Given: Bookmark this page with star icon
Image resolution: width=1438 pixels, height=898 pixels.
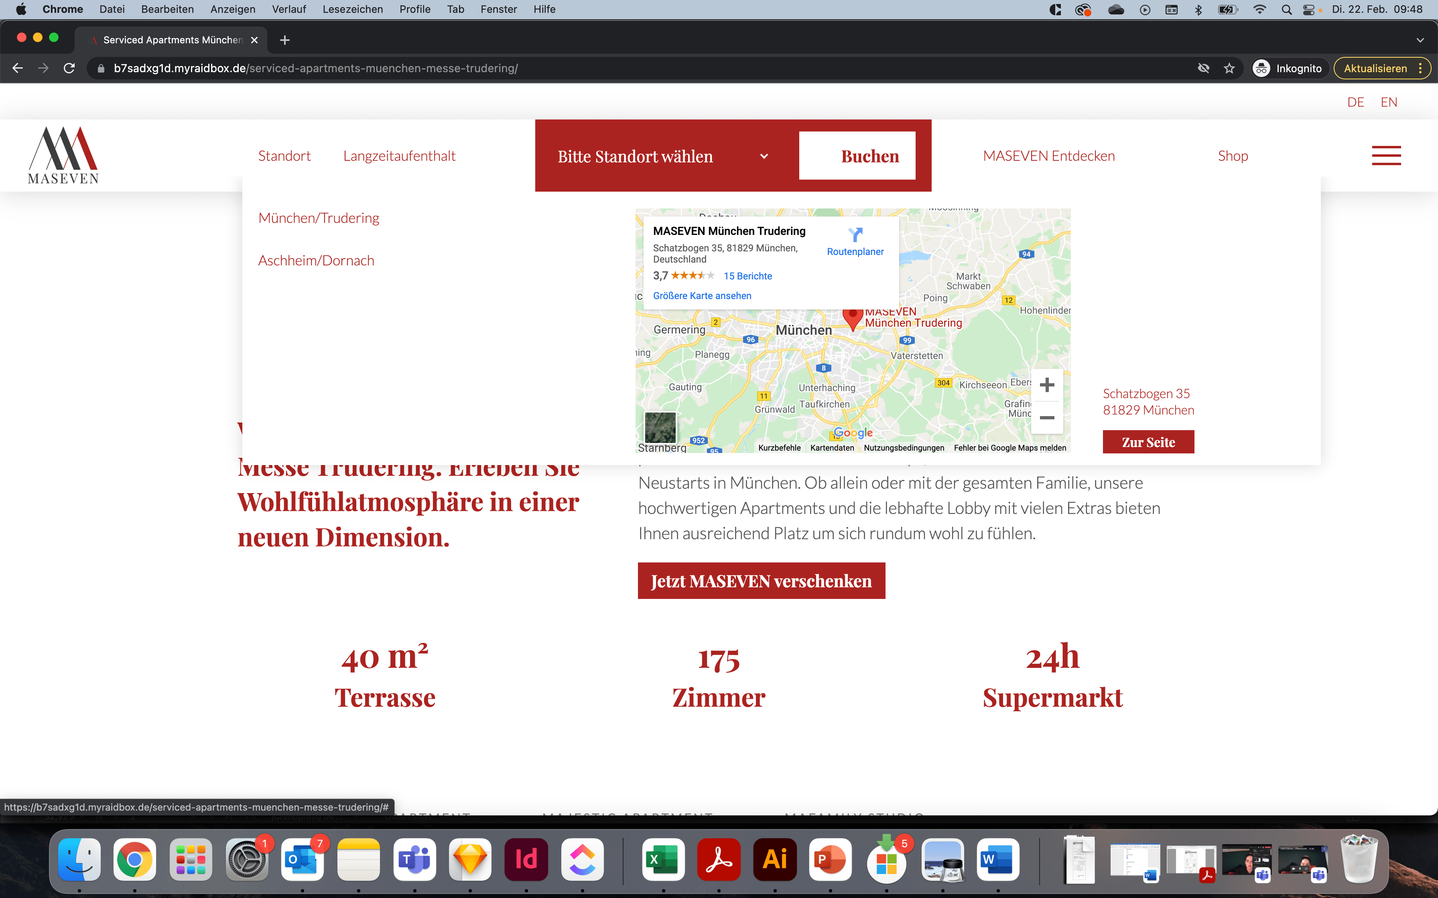Looking at the screenshot, I should click(x=1229, y=68).
